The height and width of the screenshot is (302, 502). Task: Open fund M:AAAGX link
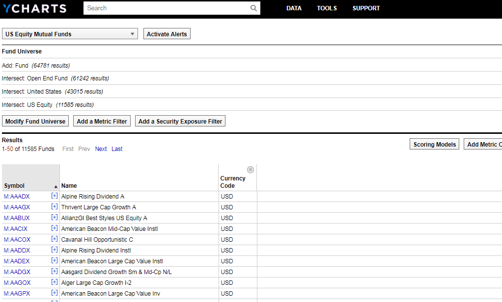pos(17,207)
